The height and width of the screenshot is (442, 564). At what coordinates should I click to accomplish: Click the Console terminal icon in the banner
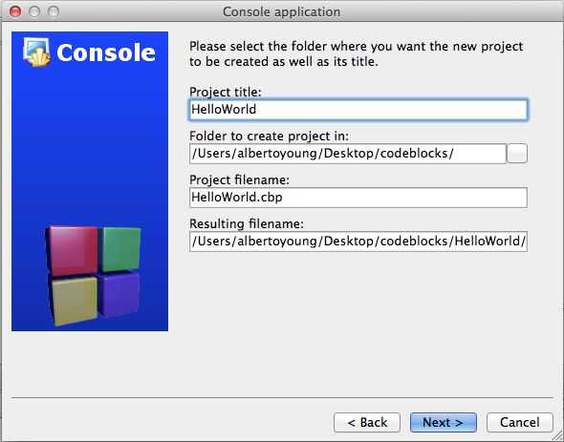click(x=36, y=53)
